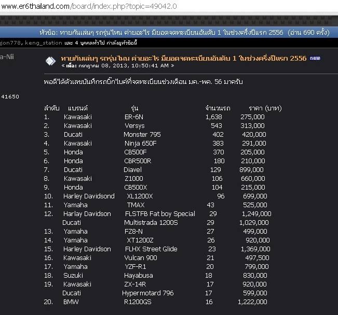Click the 'ZX-14R' model text
Viewport: 338px width, 315px height.
(135, 284)
